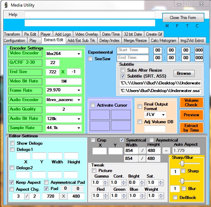Open the .FLV output format dropdown
211x207 pixels.
[x=164, y=115]
